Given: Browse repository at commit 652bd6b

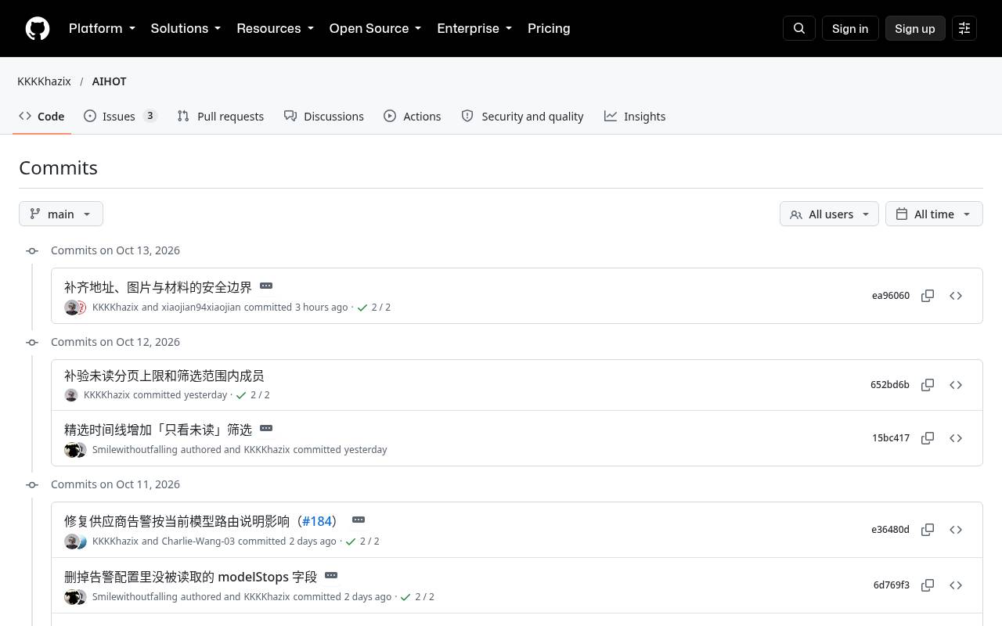Looking at the screenshot, I should click(956, 385).
